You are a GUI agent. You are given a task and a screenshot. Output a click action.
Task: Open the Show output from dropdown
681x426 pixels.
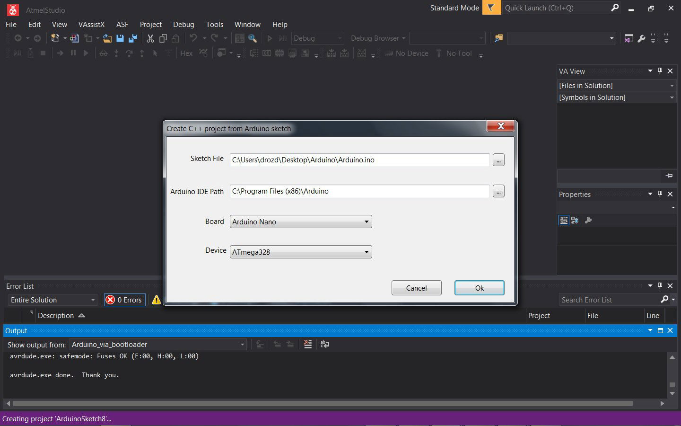pos(158,344)
